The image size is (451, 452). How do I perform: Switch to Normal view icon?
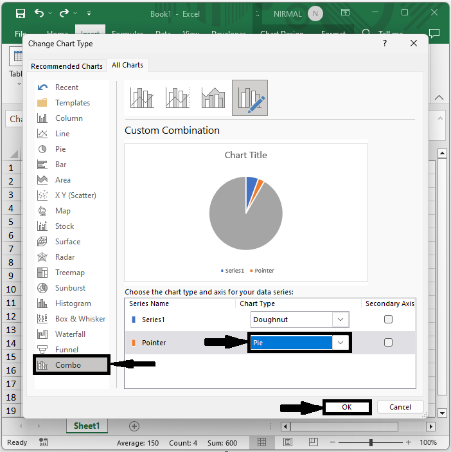pos(261,442)
